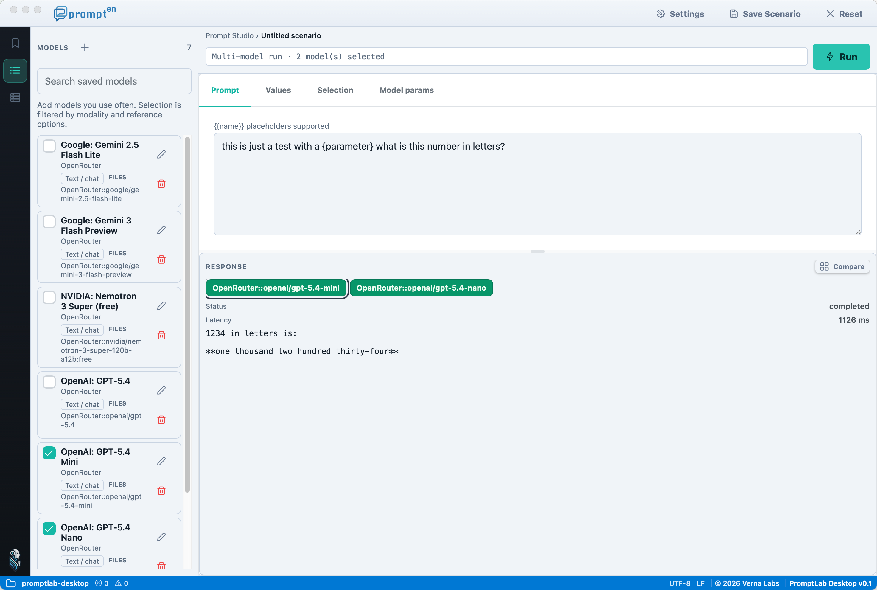Show the gpt-5.4-nano response tab
Image resolution: width=877 pixels, height=590 pixels.
click(421, 288)
